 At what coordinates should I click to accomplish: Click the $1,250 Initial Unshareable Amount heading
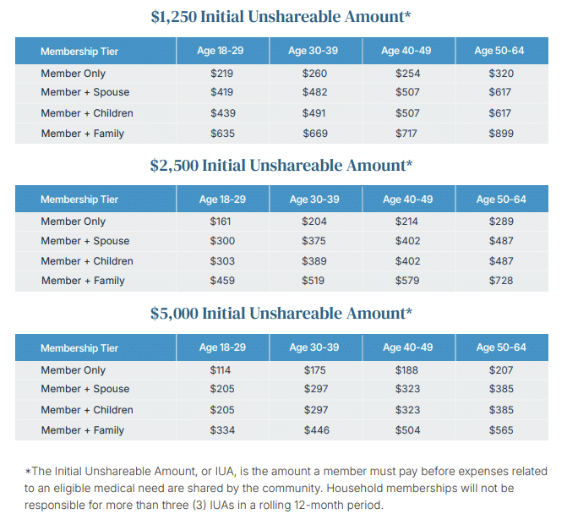click(281, 17)
